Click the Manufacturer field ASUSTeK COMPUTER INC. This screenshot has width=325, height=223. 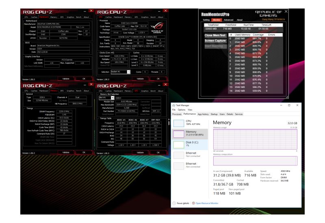63,24
